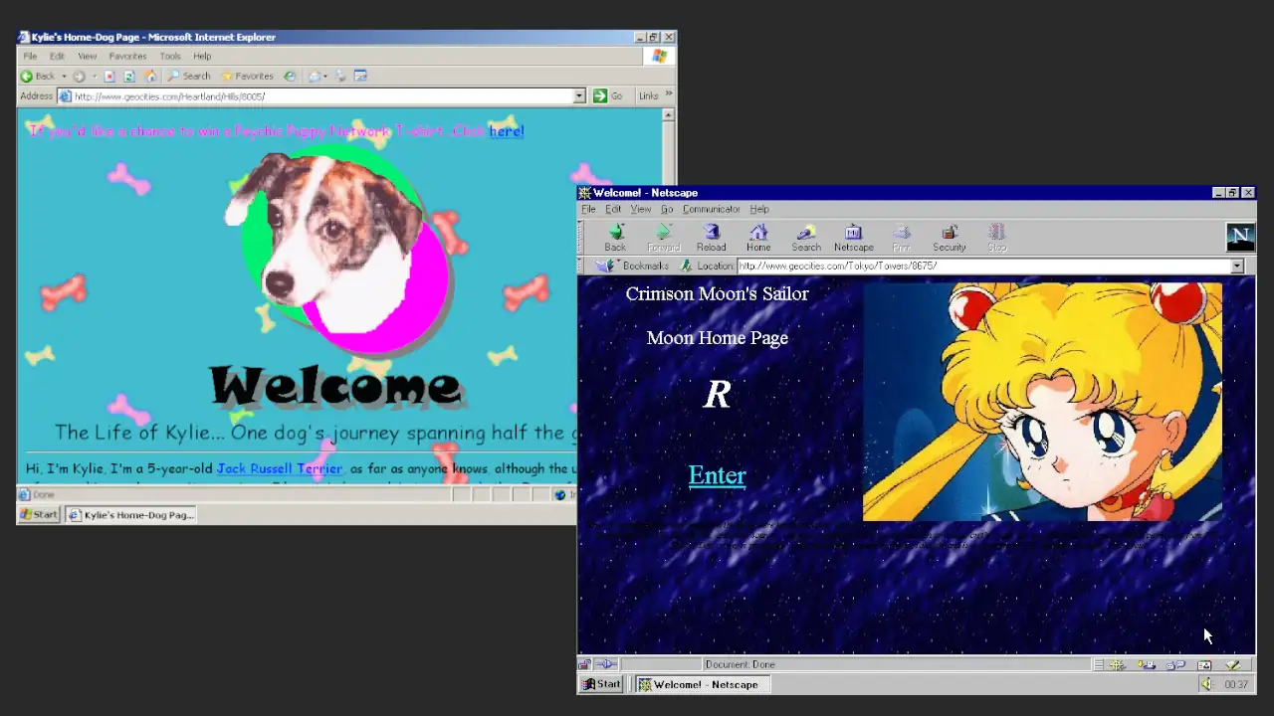The height and width of the screenshot is (716, 1274).
Task: Expand the Links toolbar chevron in Internet Explorer
Action: 669,93
